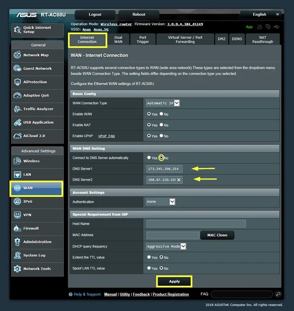The width and height of the screenshot is (294, 311).
Task: Click the Apply button
Action: (174, 282)
